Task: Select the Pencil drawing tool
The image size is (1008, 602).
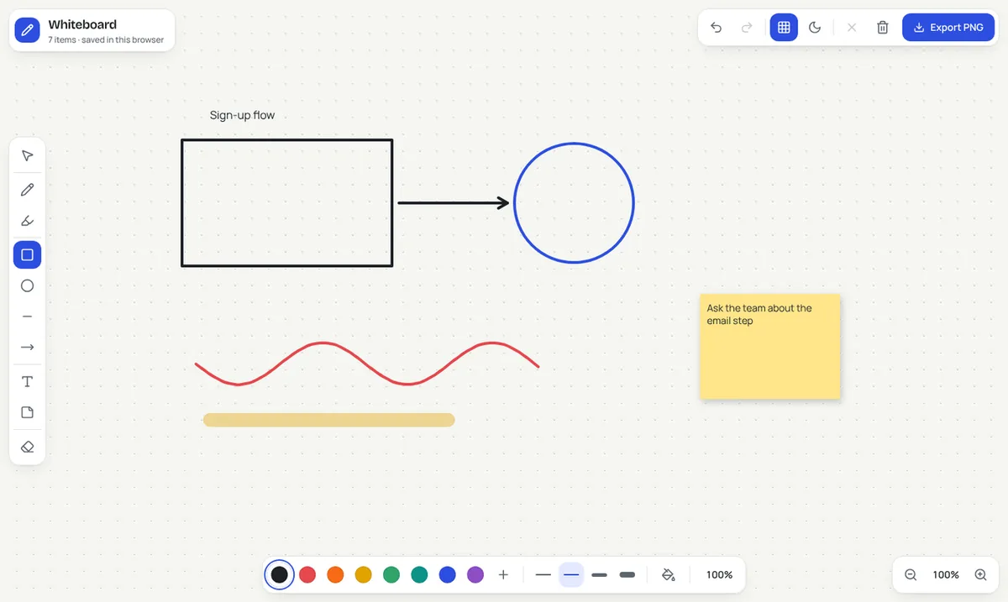Action: [27, 190]
